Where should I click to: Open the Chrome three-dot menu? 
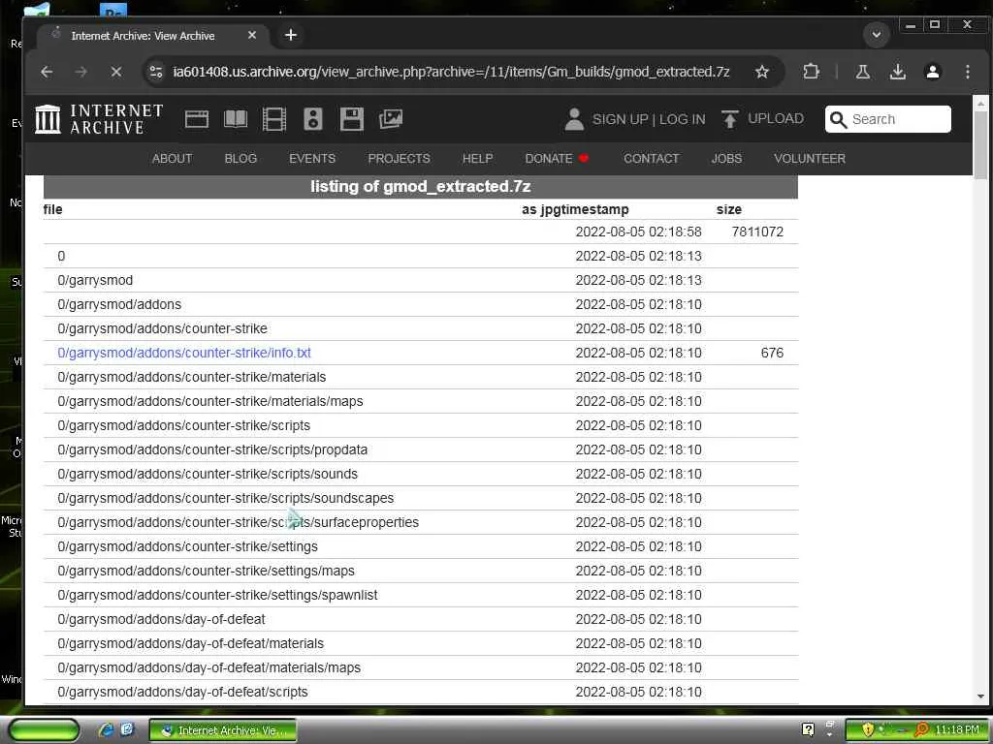tap(967, 72)
